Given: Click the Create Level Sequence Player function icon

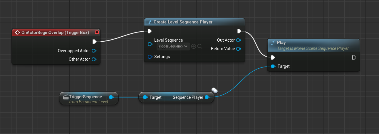Looking at the screenshot, I should coord(149,22).
